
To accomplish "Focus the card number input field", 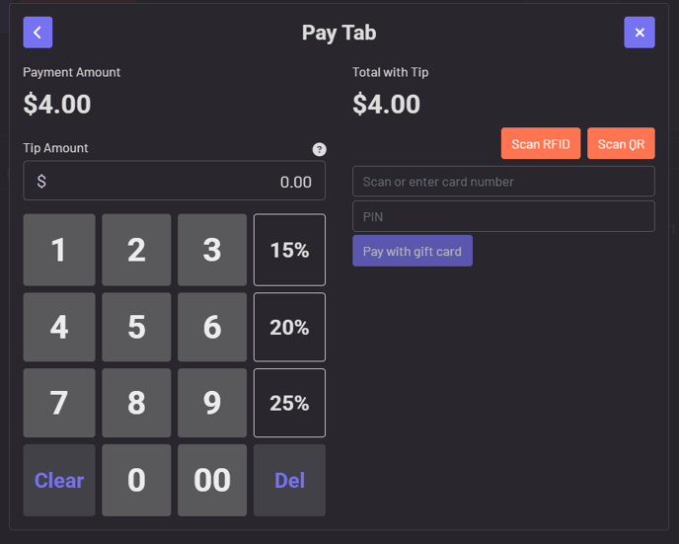I will (x=503, y=182).
